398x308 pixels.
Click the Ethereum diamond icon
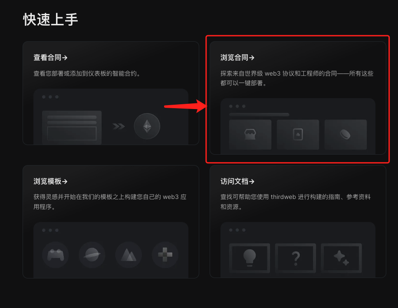coord(147,126)
